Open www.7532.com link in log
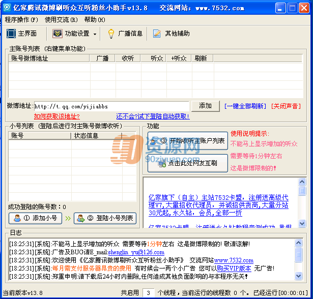 pyautogui.click(x=234, y=260)
